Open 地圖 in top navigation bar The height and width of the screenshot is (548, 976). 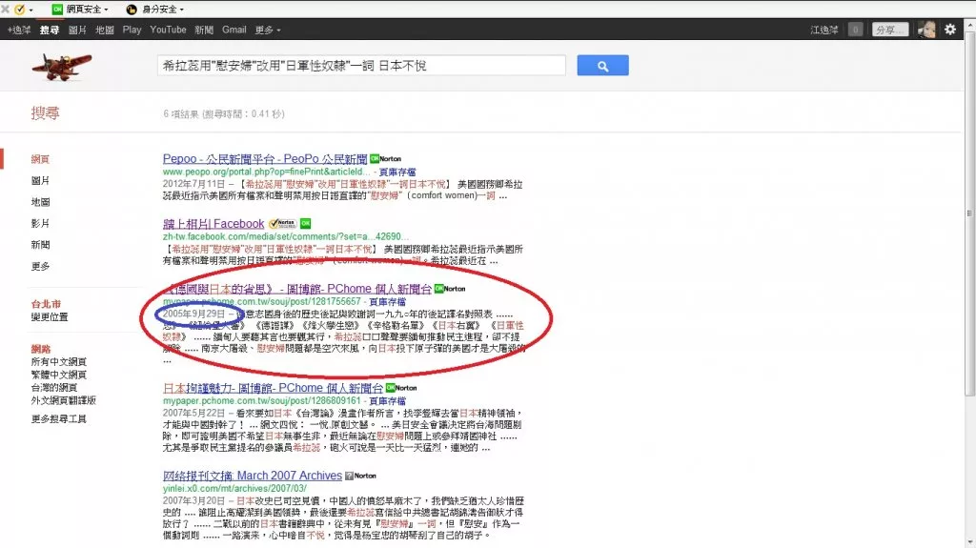click(105, 30)
